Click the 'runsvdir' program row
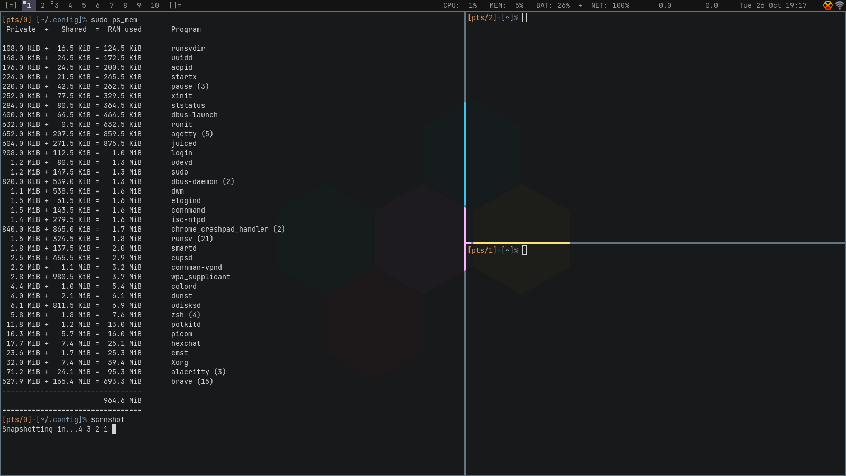846x476 pixels. [x=104, y=49]
